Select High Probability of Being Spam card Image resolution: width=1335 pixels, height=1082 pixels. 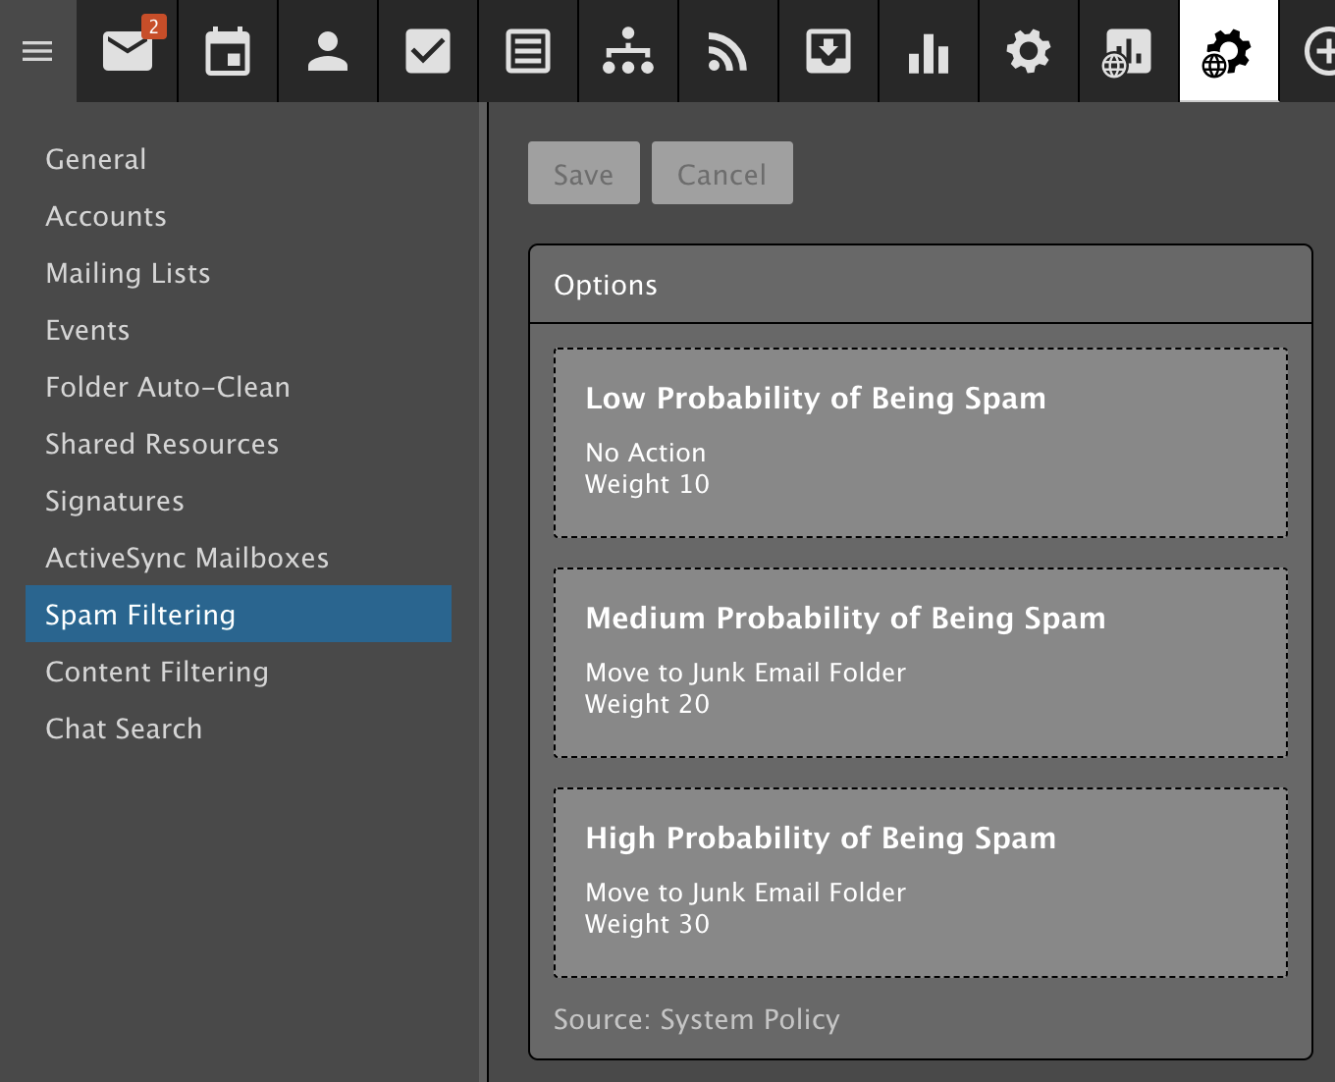[x=920, y=882]
